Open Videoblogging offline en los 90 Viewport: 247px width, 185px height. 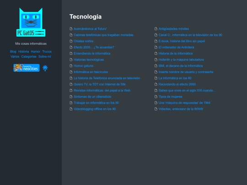[x=95, y=109]
